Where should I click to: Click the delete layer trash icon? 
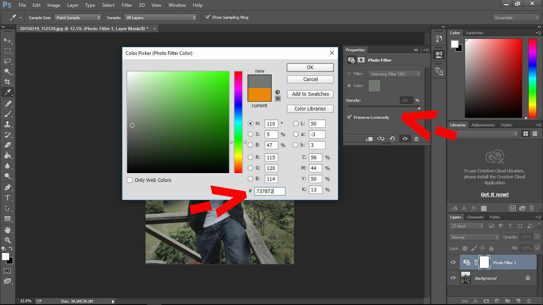[529, 301]
